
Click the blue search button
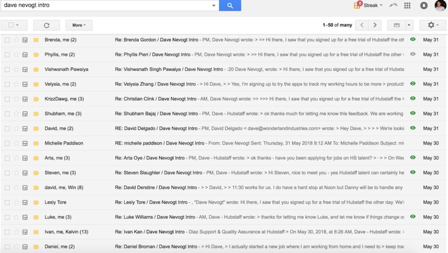click(230, 6)
